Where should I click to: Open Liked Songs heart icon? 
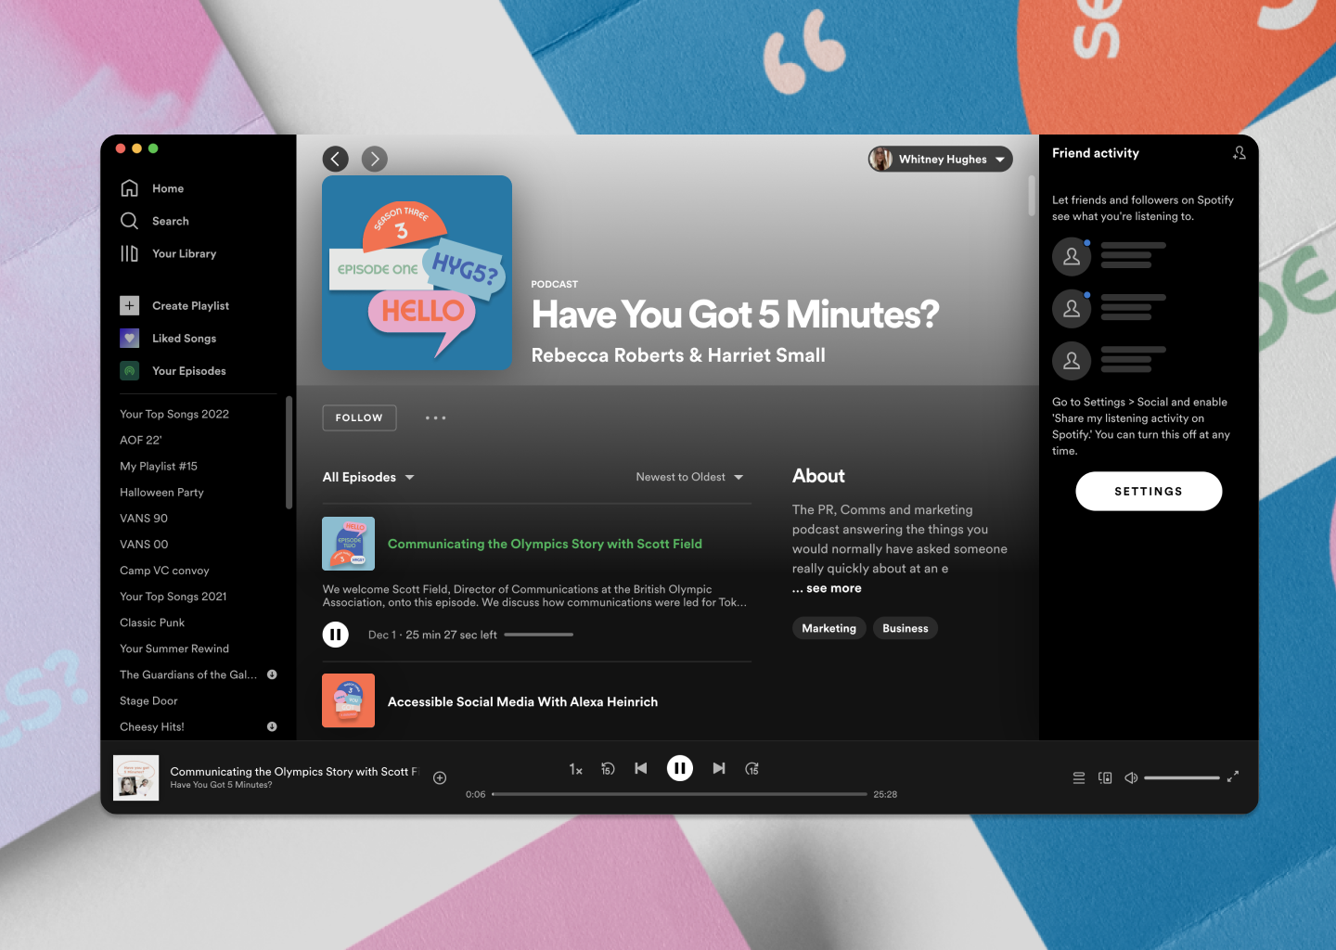tap(130, 338)
